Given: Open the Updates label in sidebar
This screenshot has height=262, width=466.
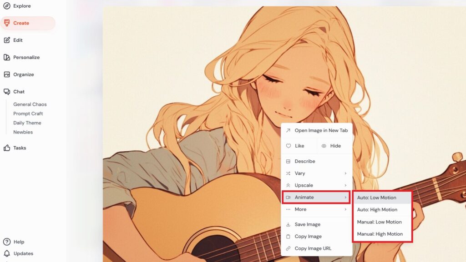Looking at the screenshot, I should click(23, 253).
